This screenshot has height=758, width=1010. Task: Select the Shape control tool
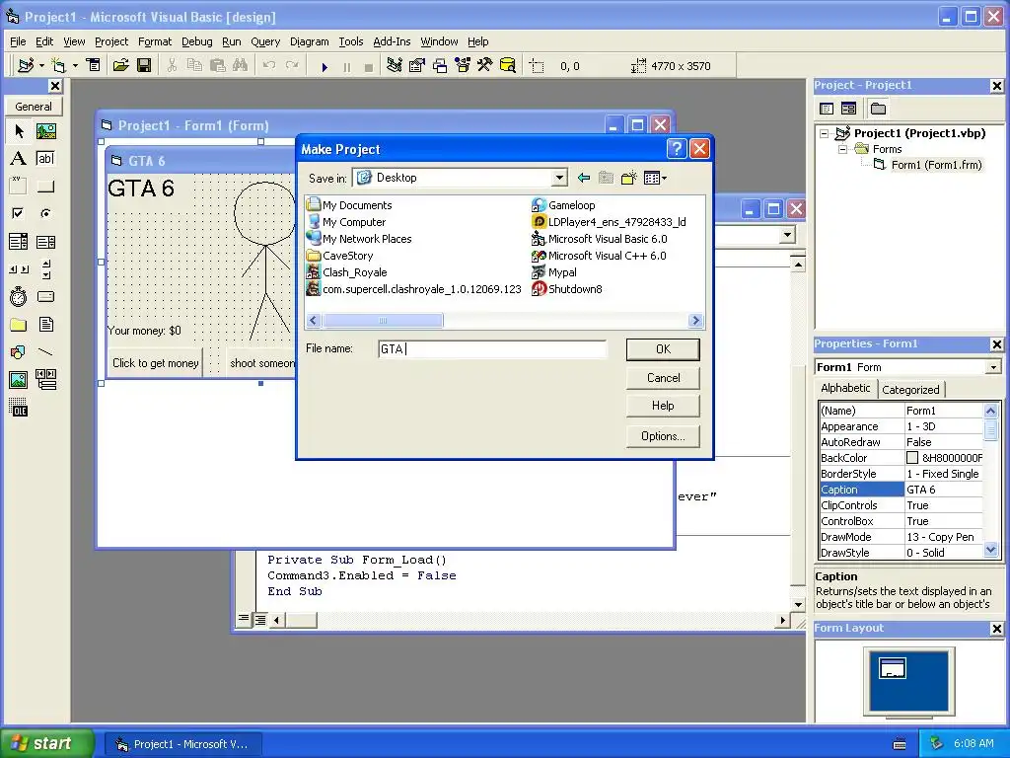click(18, 352)
